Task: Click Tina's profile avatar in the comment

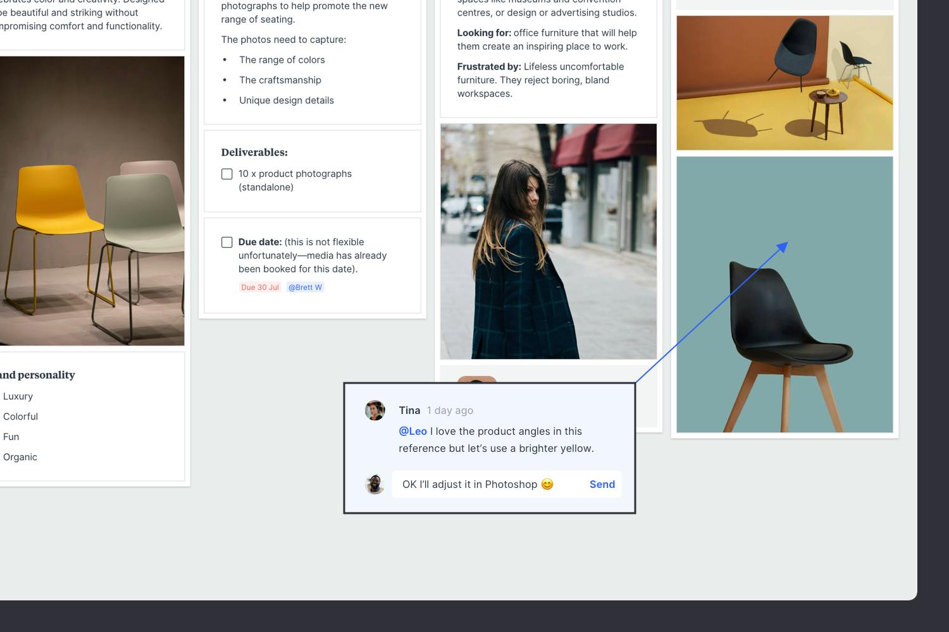Action: (375, 410)
